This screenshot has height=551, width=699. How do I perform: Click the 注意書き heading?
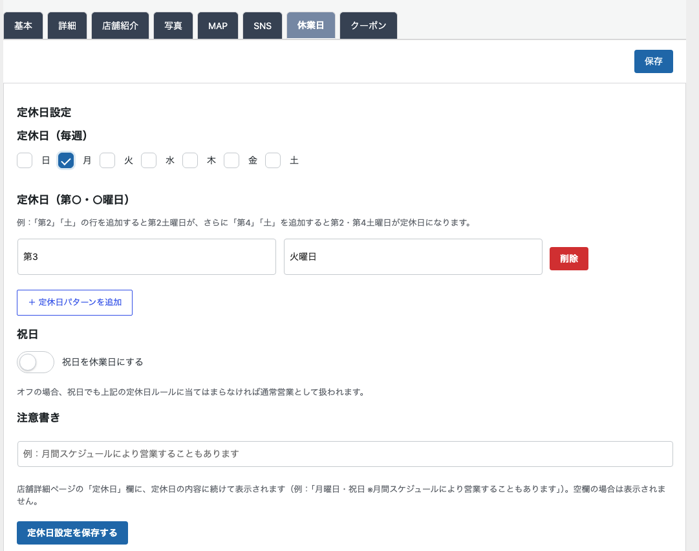[x=38, y=418]
